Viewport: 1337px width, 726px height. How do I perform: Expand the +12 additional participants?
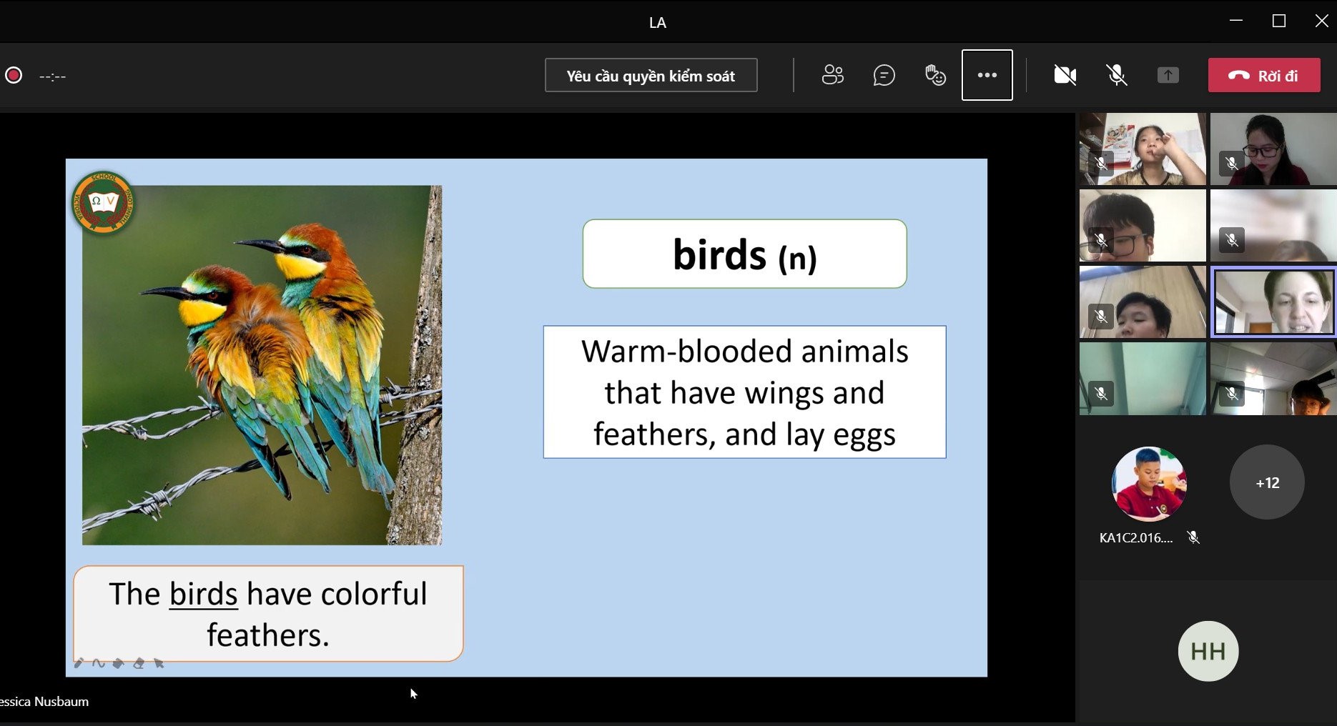[x=1267, y=483]
